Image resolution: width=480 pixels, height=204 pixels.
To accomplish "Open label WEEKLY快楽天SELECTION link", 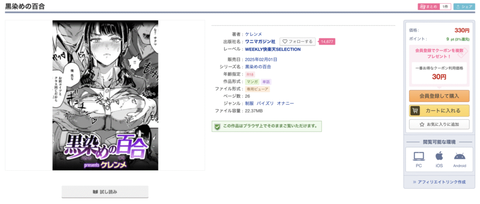I will pyautogui.click(x=273, y=49).
